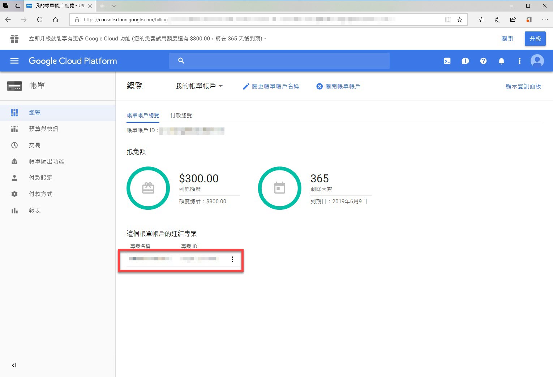The image size is (553, 377).
Task: Click the X icon to close billing account
Action: 320,86
